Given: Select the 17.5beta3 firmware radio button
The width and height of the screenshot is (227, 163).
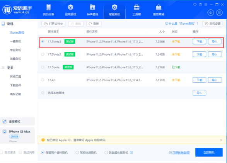Looking at the screenshot, I should tap(43, 41).
